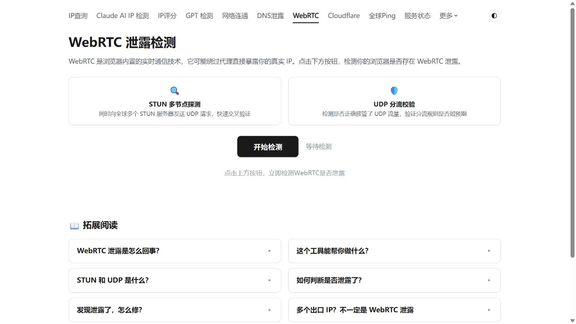576x324 pixels.
Task: Go to the GPT 检测 tab
Action: click(199, 15)
